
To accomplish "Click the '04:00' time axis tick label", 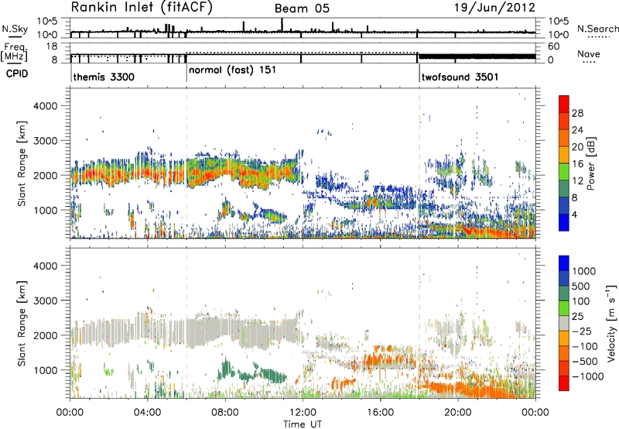I will point(148,413).
